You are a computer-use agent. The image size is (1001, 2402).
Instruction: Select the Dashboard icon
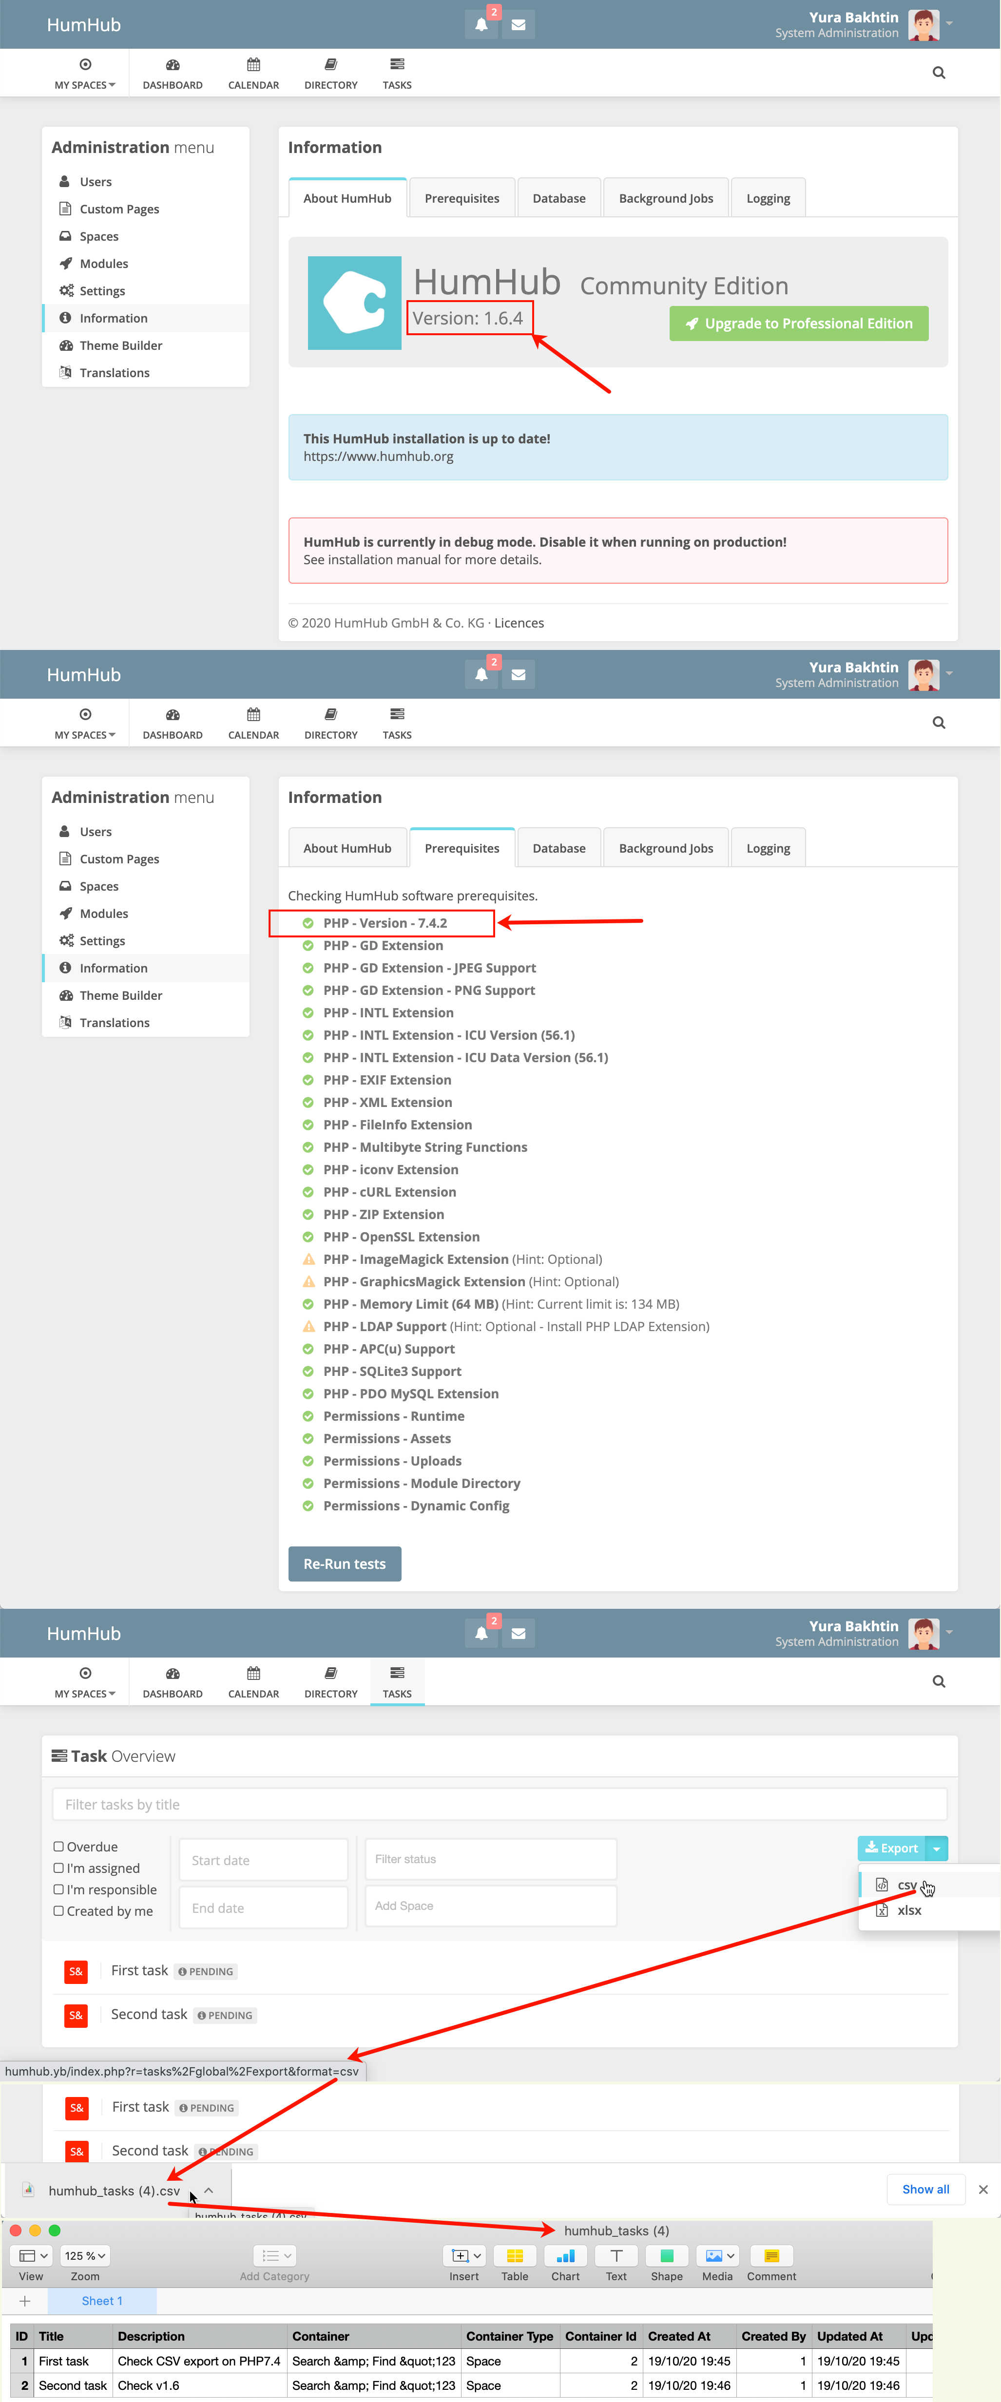click(x=172, y=72)
